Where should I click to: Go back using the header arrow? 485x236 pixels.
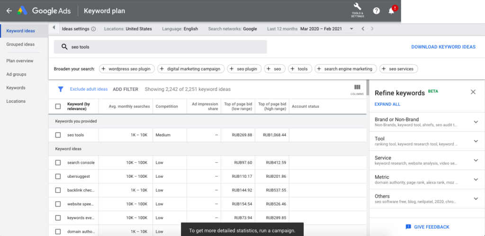pyautogui.click(x=9, y=11)
